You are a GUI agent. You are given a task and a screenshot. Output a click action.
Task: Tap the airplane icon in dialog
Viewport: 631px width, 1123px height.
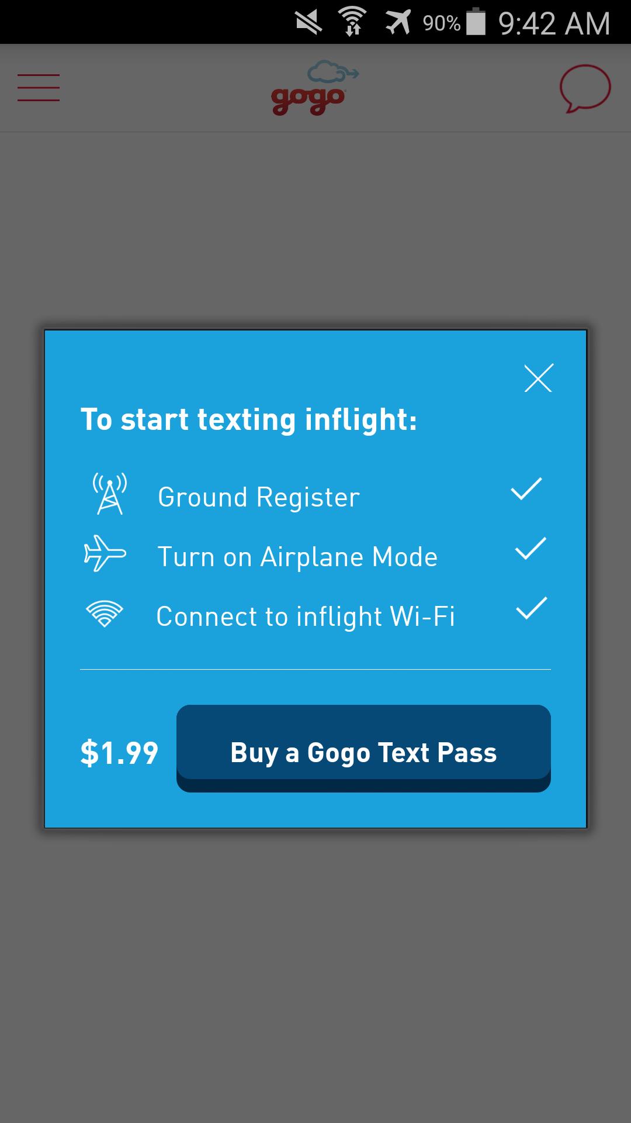[105, 553]
